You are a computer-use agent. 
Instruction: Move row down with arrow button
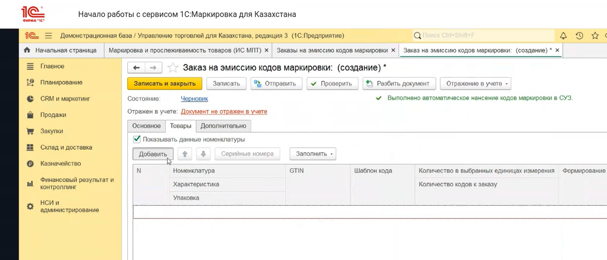click(203, 154)
